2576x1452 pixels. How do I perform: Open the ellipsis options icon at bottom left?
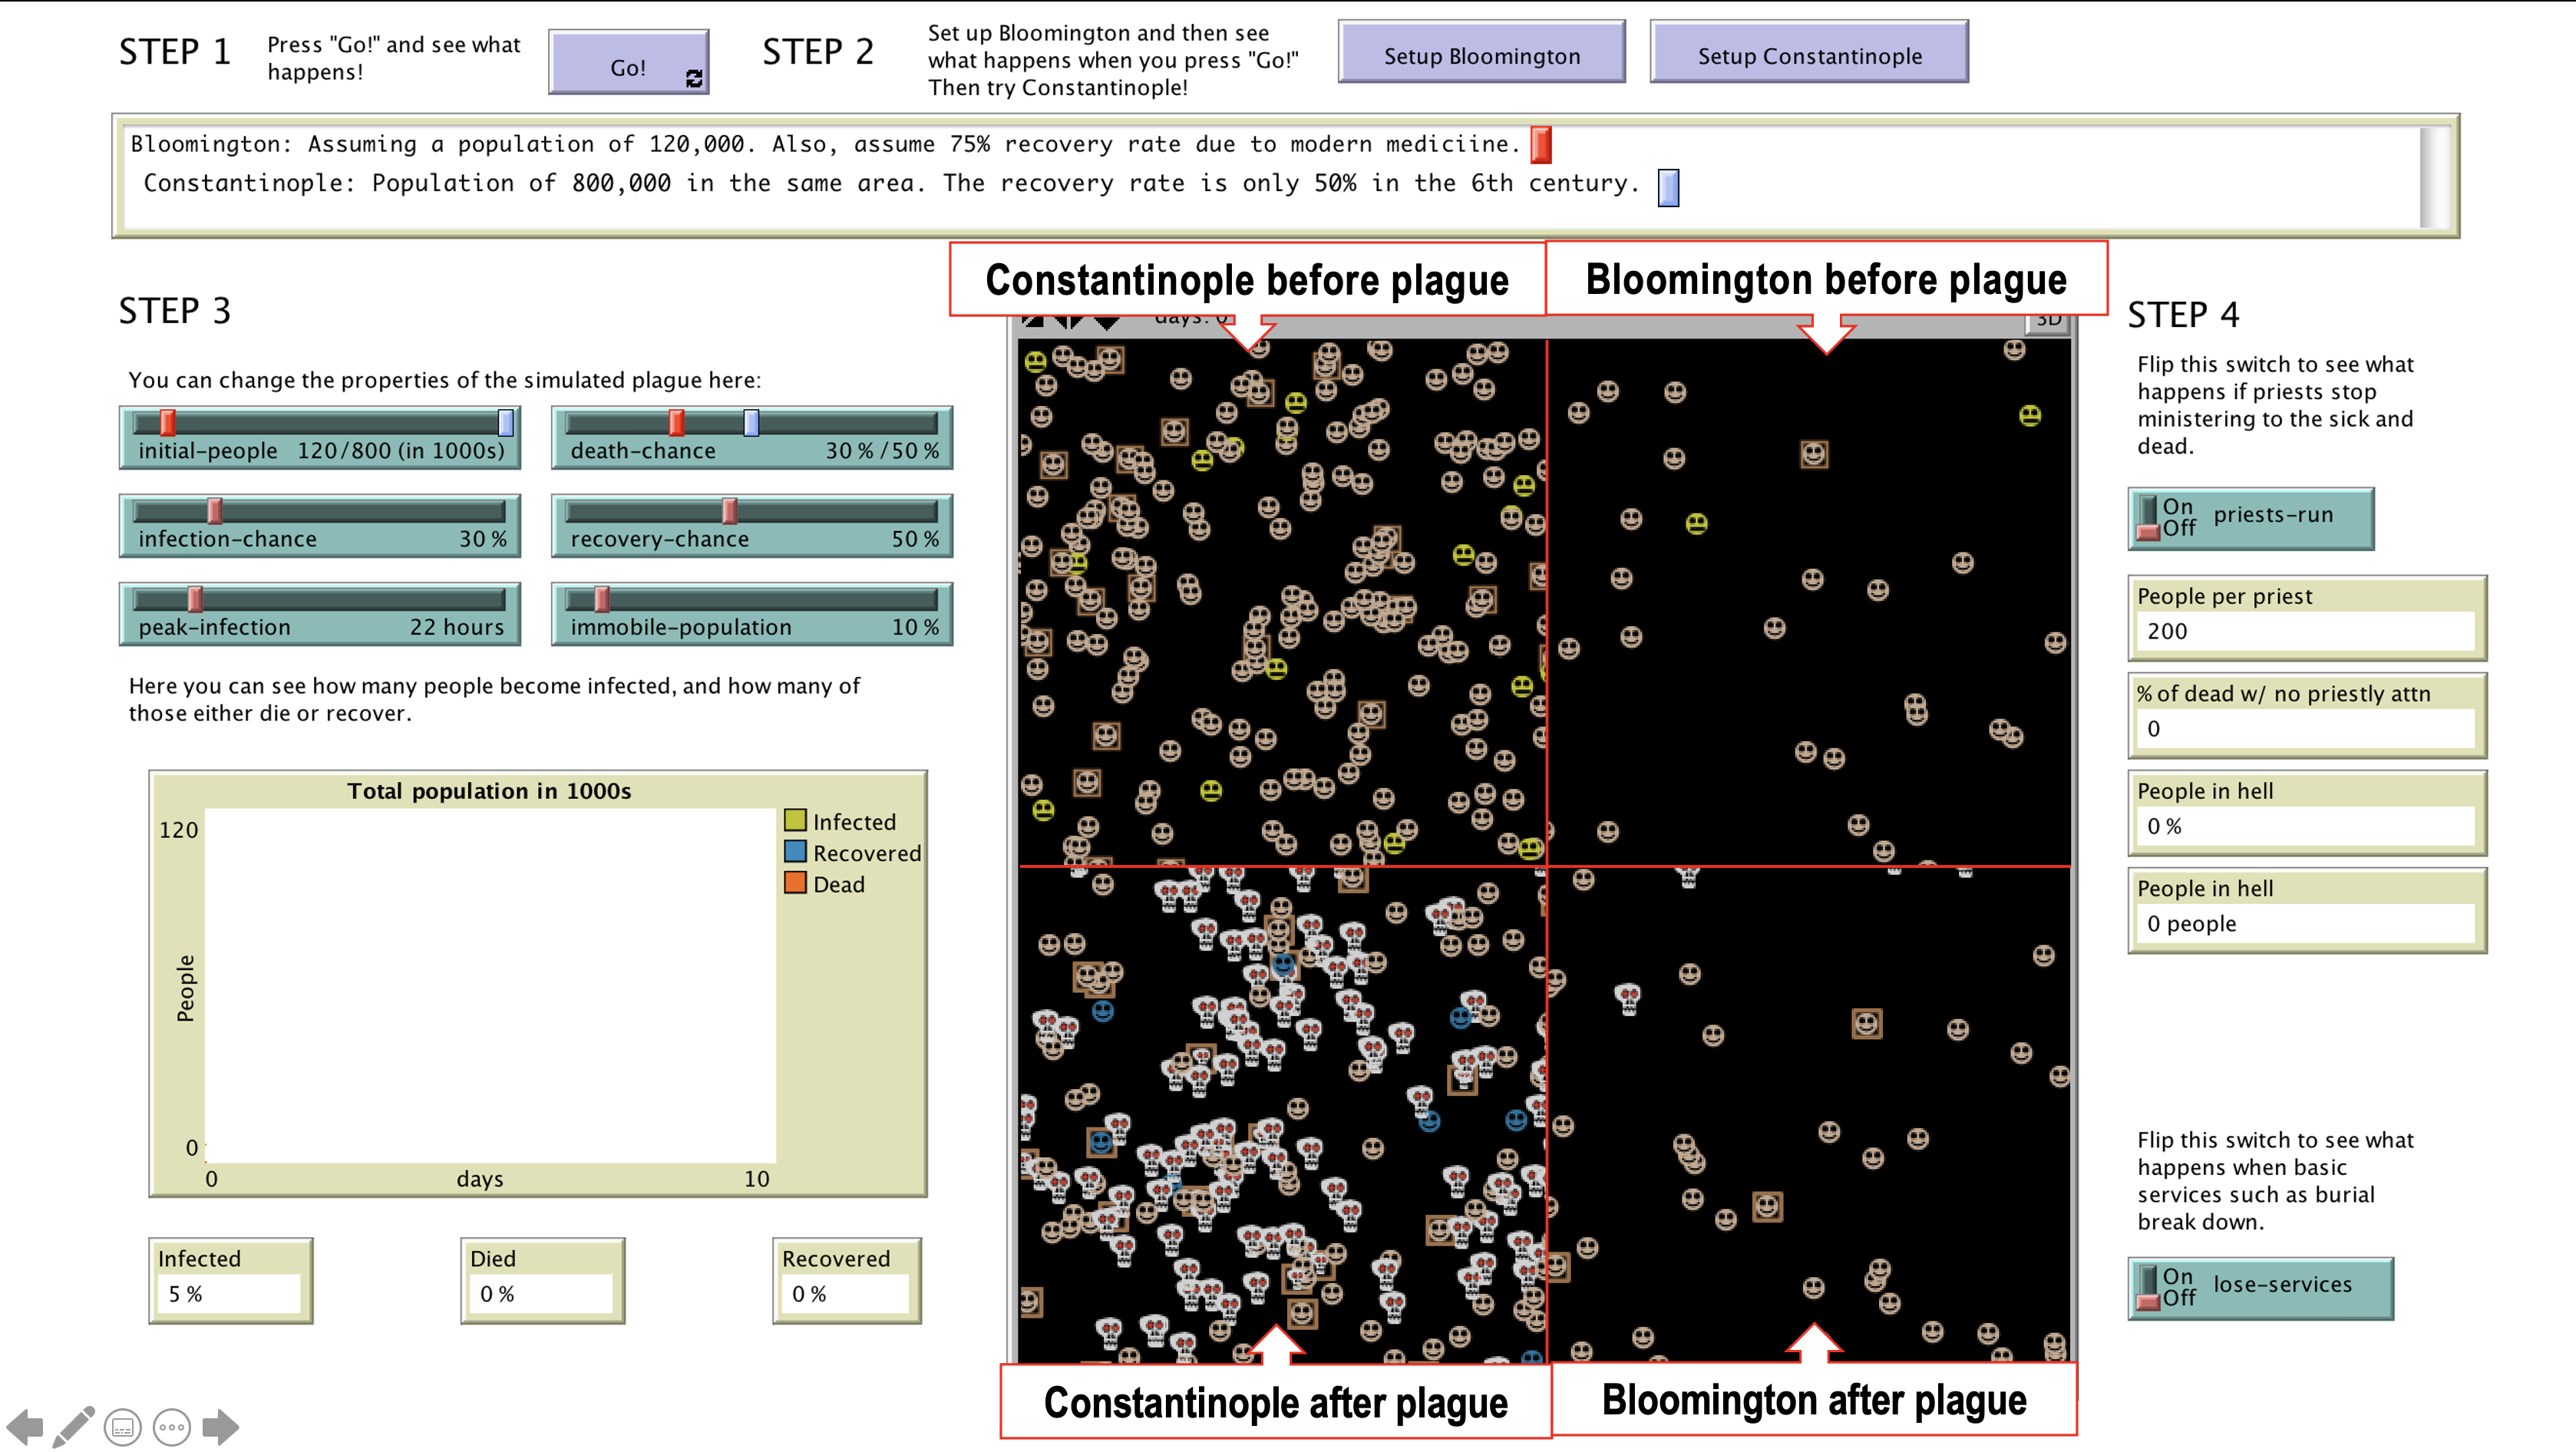172,1427
